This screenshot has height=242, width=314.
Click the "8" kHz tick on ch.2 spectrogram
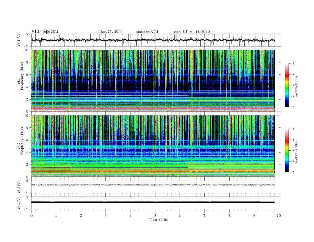pos(28,128)
